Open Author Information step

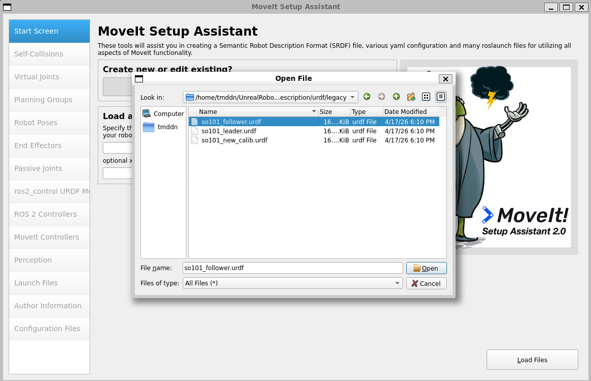pyautogui.click(x=49, y=306)
